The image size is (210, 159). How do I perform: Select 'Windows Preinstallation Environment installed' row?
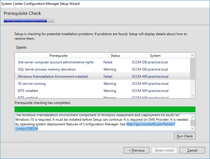click(103, 77)
